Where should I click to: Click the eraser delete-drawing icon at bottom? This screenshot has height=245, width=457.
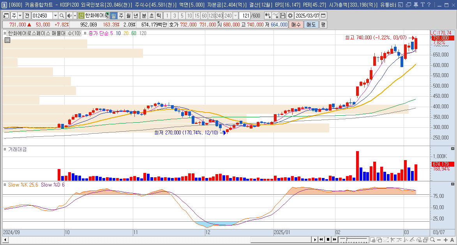(x=419, y=240)
